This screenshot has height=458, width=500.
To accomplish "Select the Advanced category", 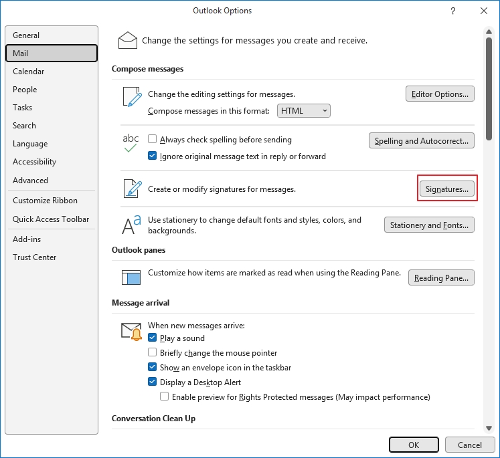I will click(x=52, y=181).
